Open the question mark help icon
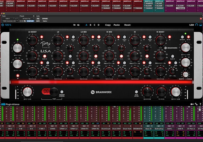The image size is (203, 142). [200, 104]
